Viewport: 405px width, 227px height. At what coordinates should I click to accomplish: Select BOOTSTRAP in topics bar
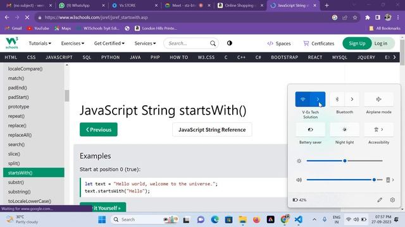click(284, 57)
